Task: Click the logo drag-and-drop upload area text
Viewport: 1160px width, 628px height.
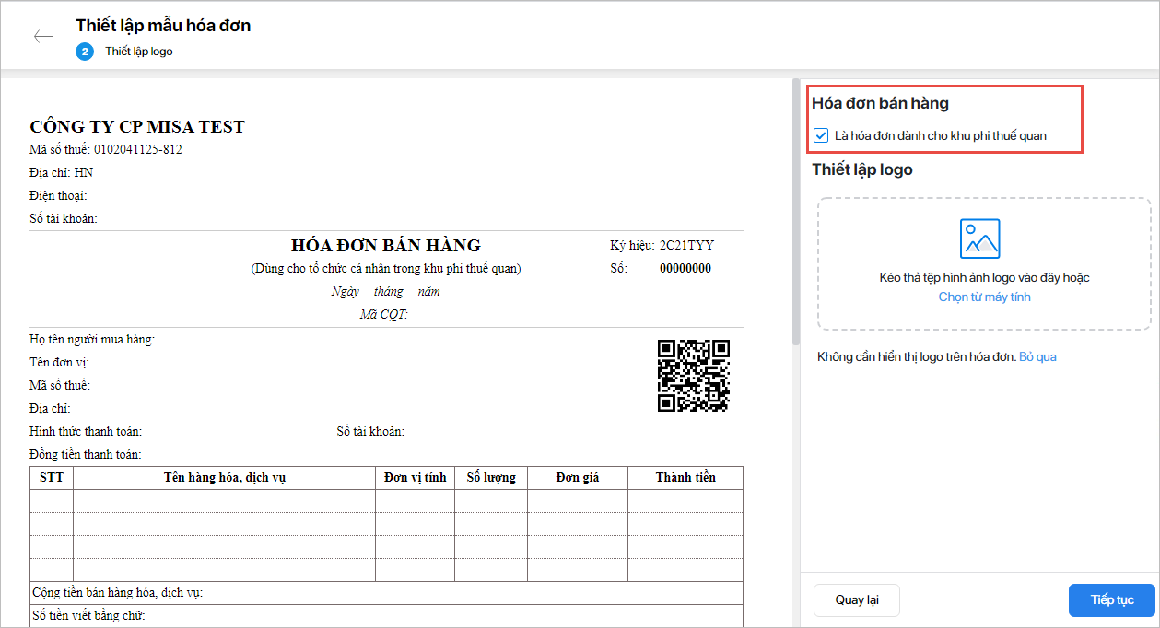Action: coord(984,277)
